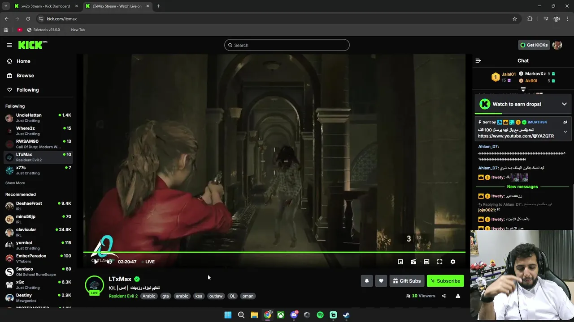Click the Home icon in sidebar
574x322 pixels.
tap(9, 61)
